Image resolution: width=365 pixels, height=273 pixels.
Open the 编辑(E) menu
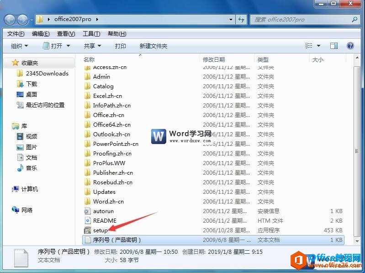coord(41,34)
